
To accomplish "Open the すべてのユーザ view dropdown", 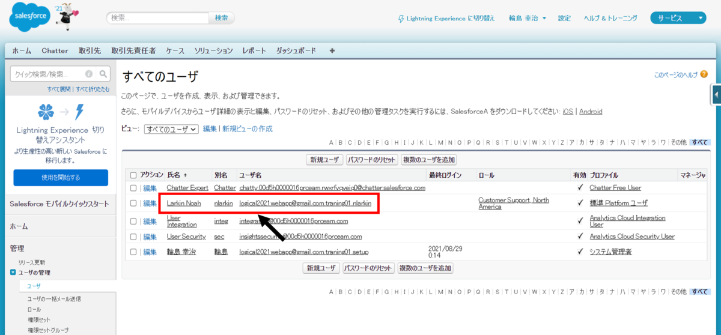I will (x=171, y=129).
